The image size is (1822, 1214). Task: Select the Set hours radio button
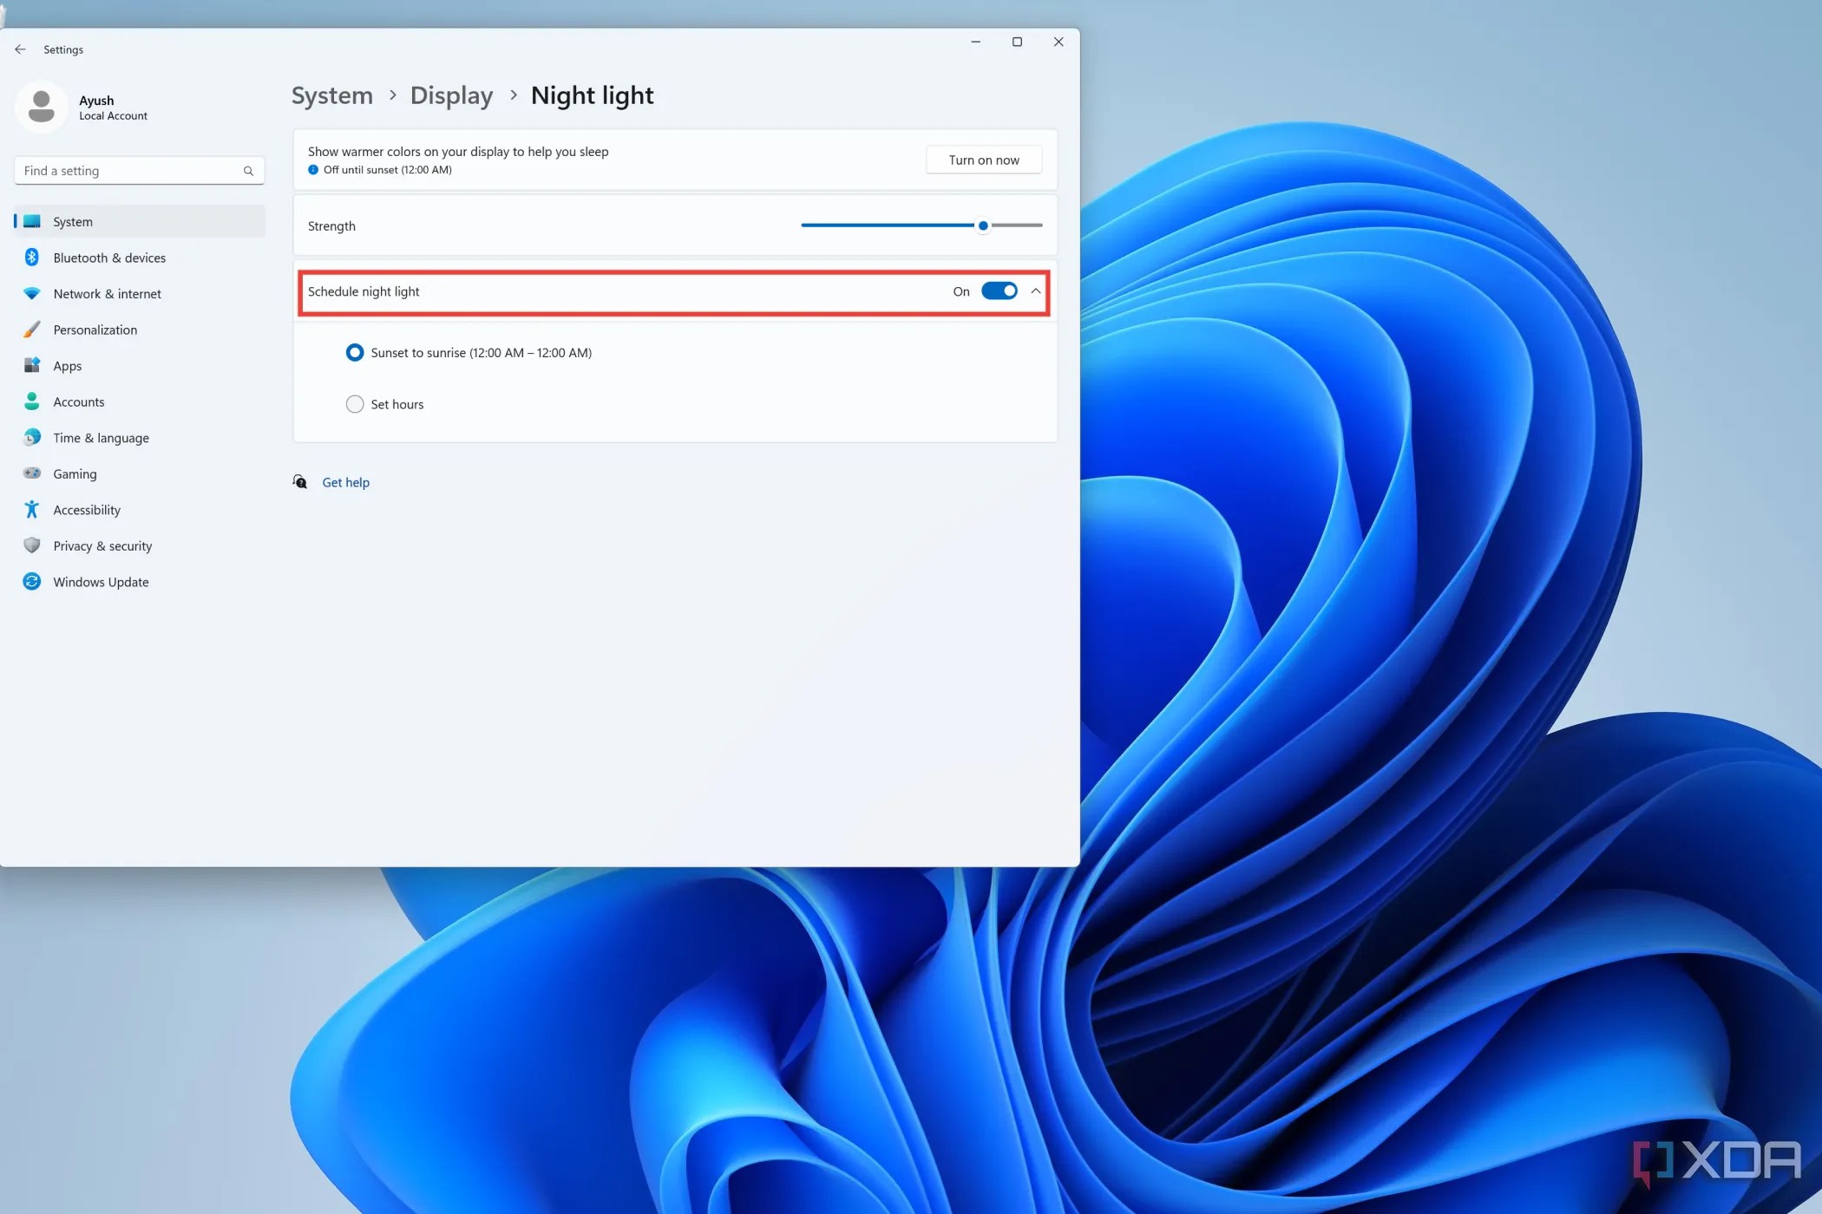(x=355, y=403)
